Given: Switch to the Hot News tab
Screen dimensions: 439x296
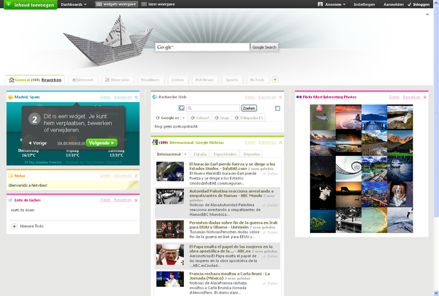Looking at the screenshot, I should coord(205,80).
